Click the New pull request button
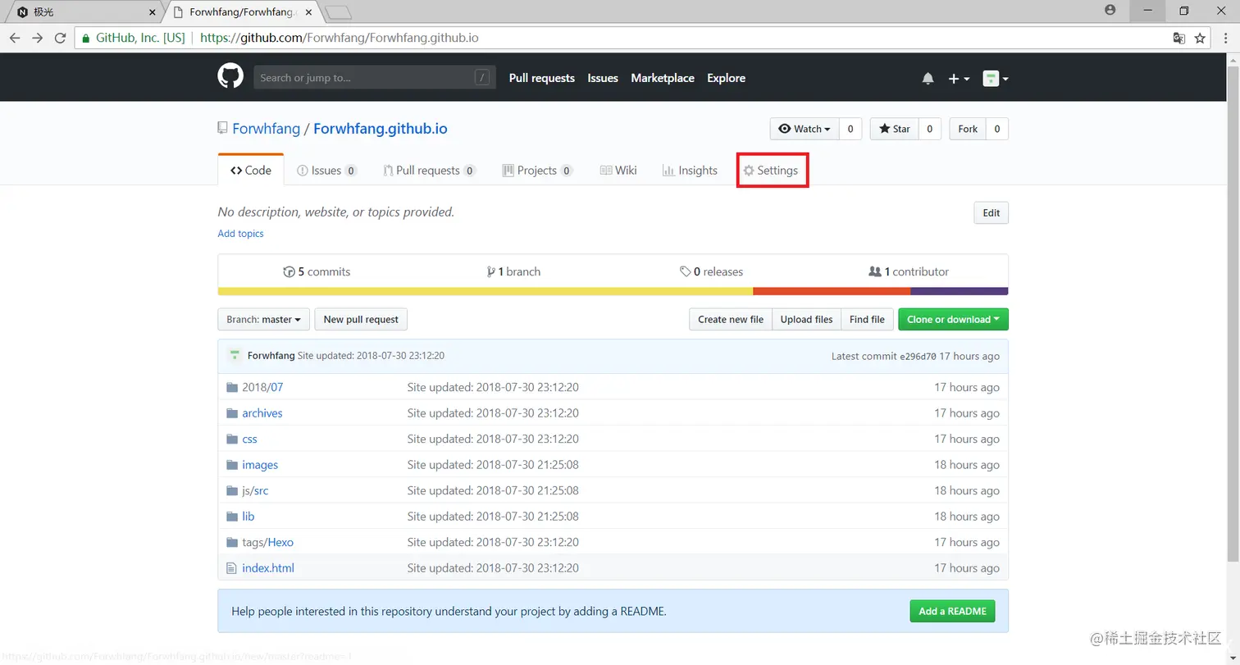The width and height of the screenshot is (1240, 665). pyautogui.click(x=361, y=319)
